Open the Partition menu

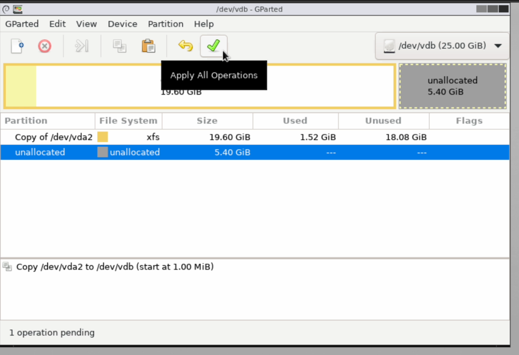[x=165, y=24]
